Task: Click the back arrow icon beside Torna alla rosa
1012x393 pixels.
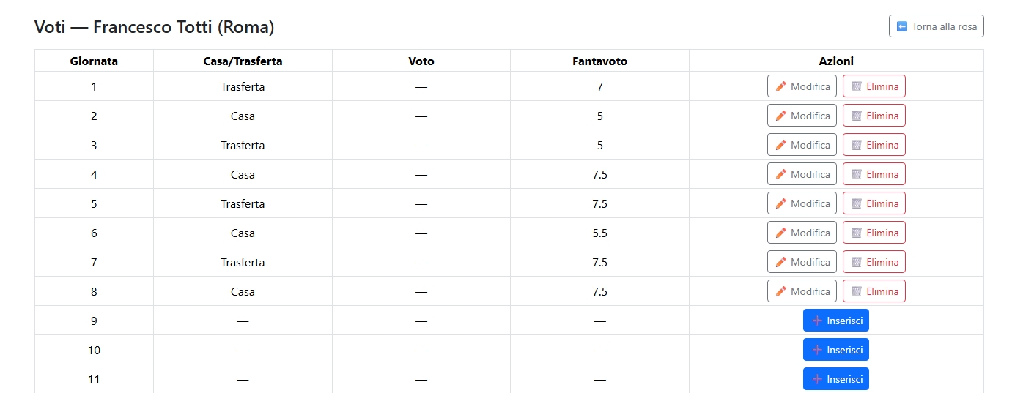Action: (902, 26)
